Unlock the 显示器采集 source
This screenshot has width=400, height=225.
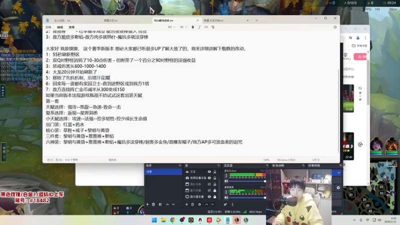pyautogui.click(x=215, y=196)
